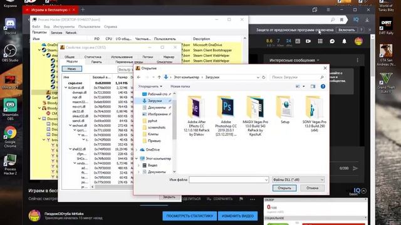This screenshot has width=401, height=225.
Task: Open GTA San Andreas desktop shortcut
Action: pos(386,55)
